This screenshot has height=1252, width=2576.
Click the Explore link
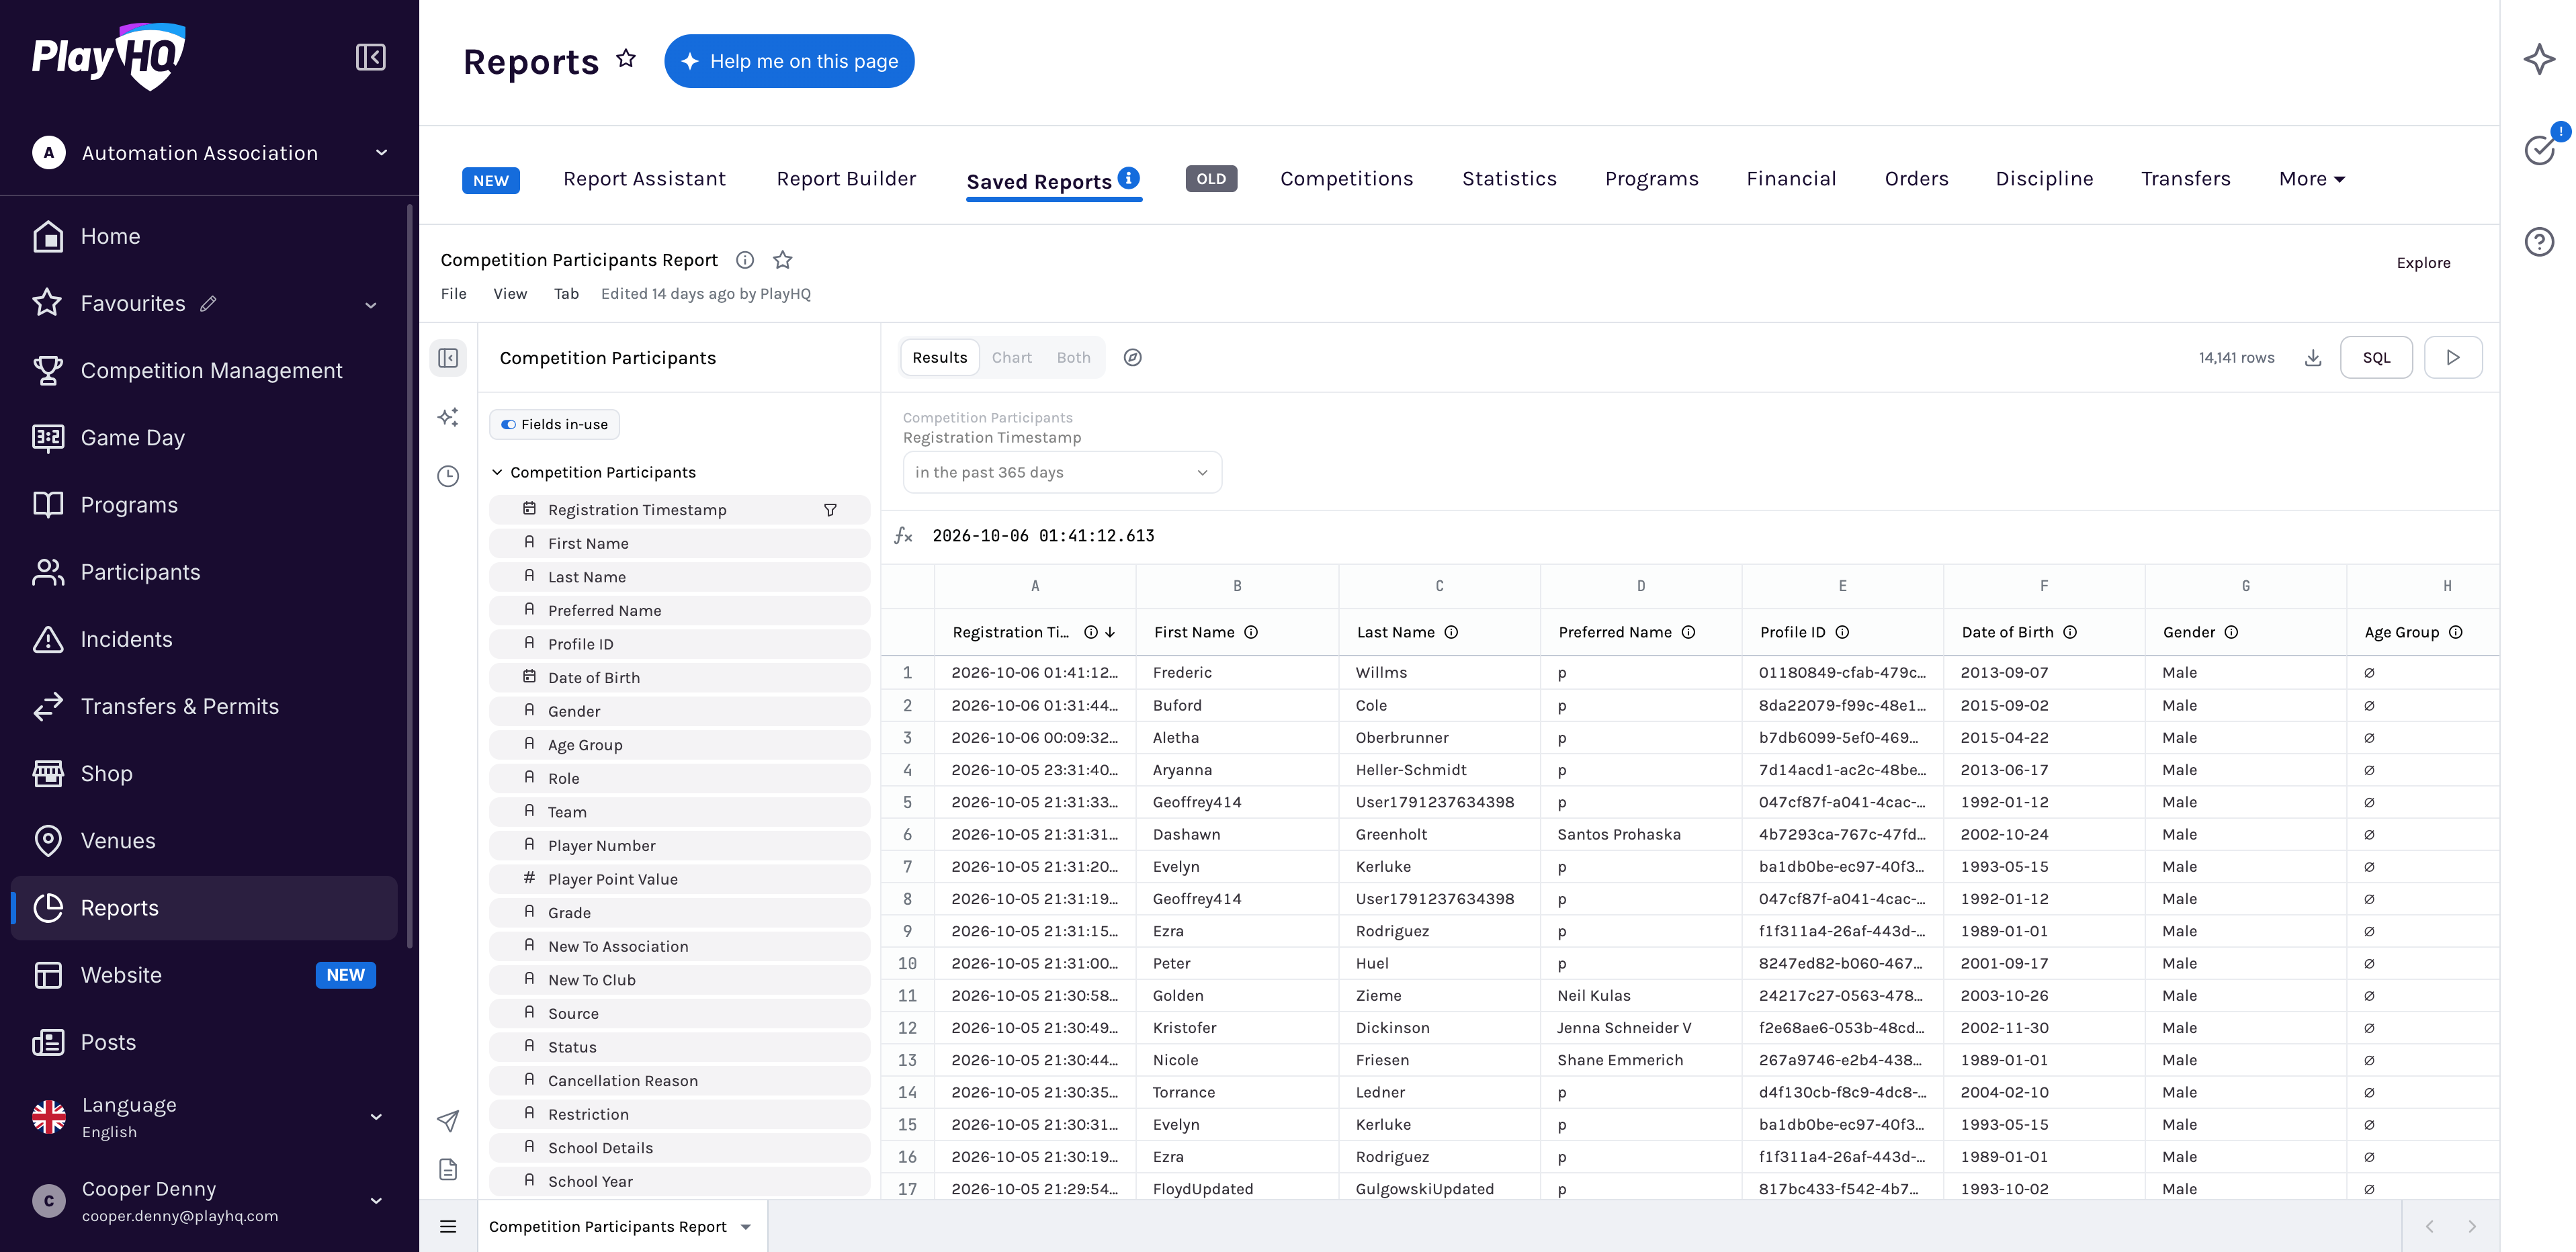click(x=2423, y=263)
